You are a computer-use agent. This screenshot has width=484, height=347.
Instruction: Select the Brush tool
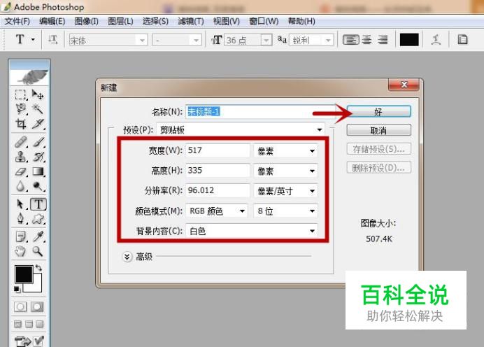pos(38,142)
